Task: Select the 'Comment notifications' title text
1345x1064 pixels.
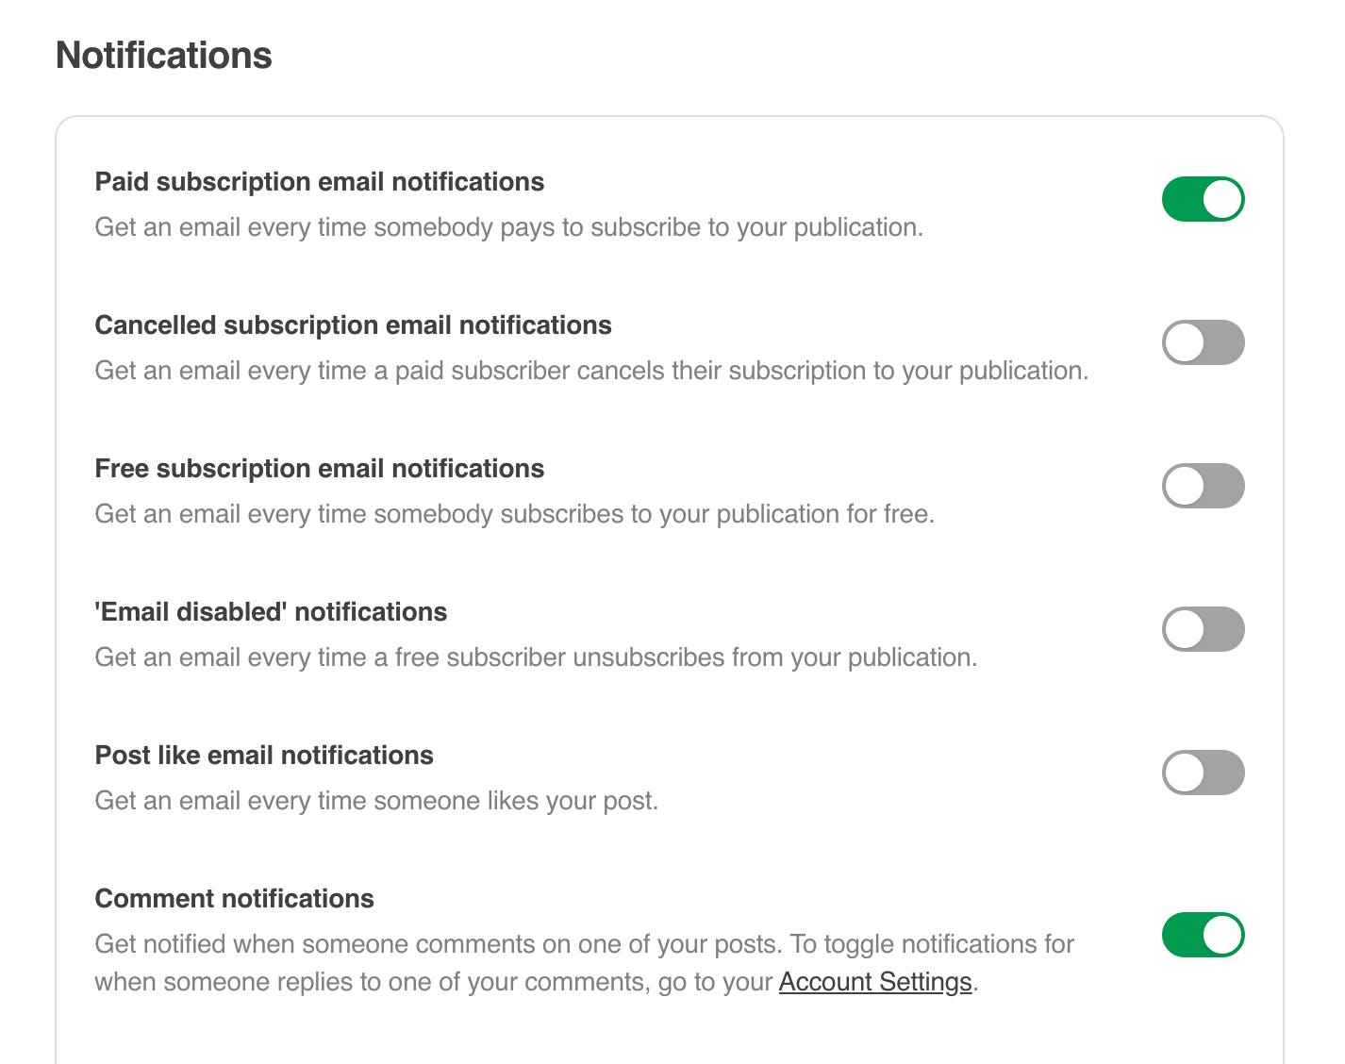Action: pos(234,899)
